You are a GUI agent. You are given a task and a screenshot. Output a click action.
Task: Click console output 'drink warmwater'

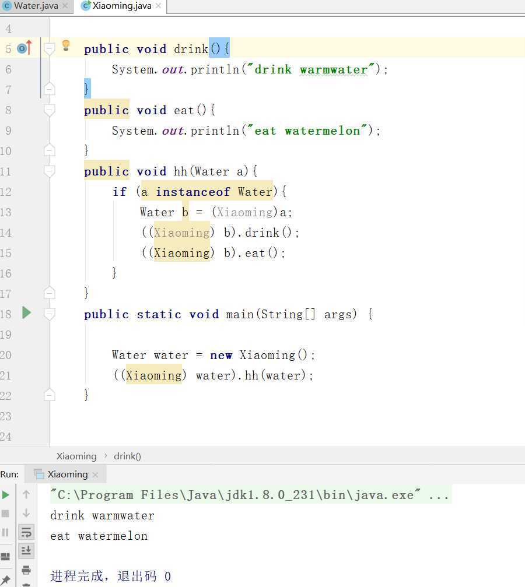[102, 515]
